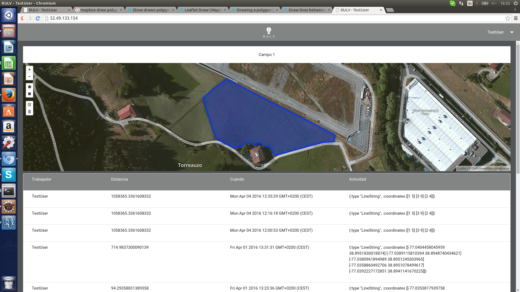Open the system power gear menu

[516, 3]
